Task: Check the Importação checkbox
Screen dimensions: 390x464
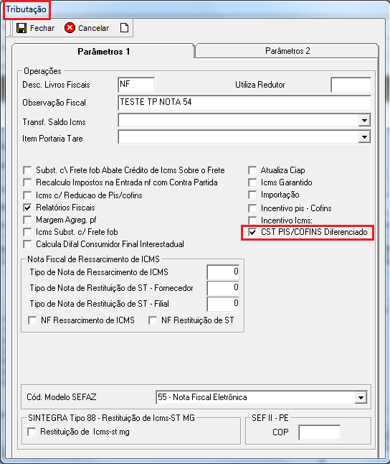Action: (252, 195)
